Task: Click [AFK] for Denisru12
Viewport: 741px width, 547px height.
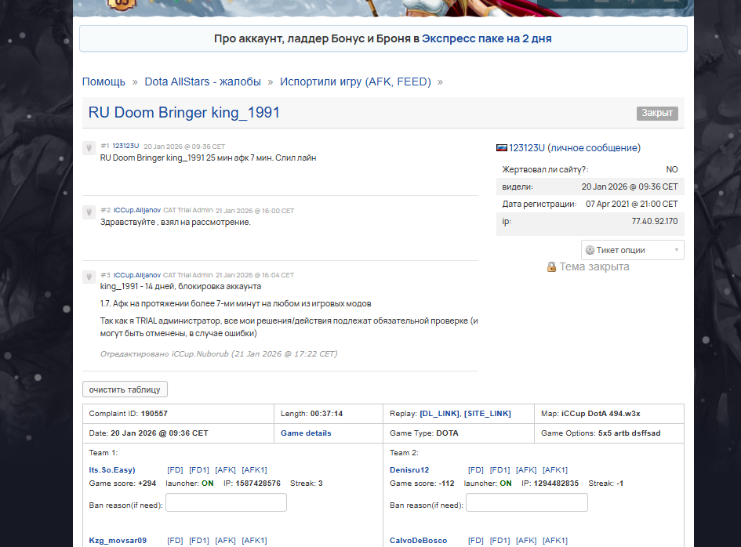Action: click(526, 470)
